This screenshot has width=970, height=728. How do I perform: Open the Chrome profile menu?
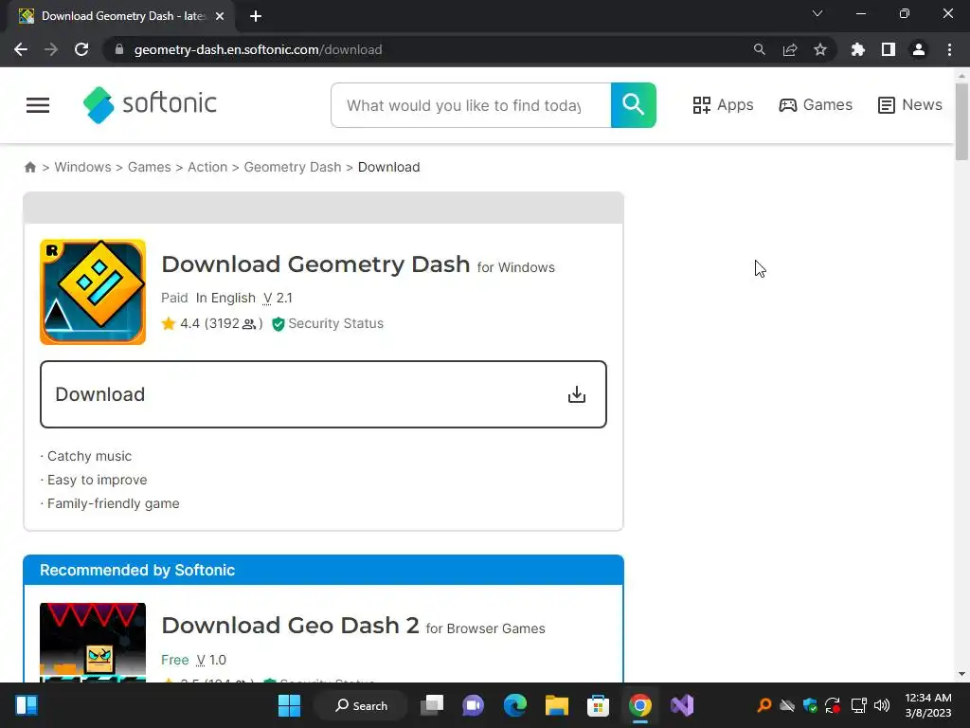[x=919, y=49]
